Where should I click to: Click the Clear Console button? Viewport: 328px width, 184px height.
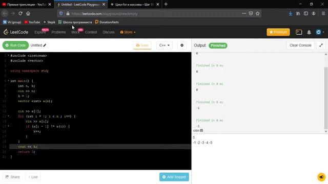pyautogui.click(x=300, y=45)
